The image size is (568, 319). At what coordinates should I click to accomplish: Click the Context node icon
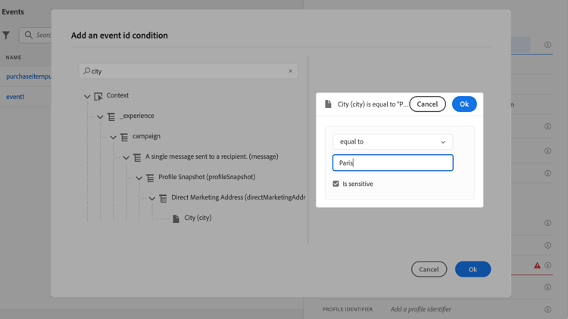point(98,96)
